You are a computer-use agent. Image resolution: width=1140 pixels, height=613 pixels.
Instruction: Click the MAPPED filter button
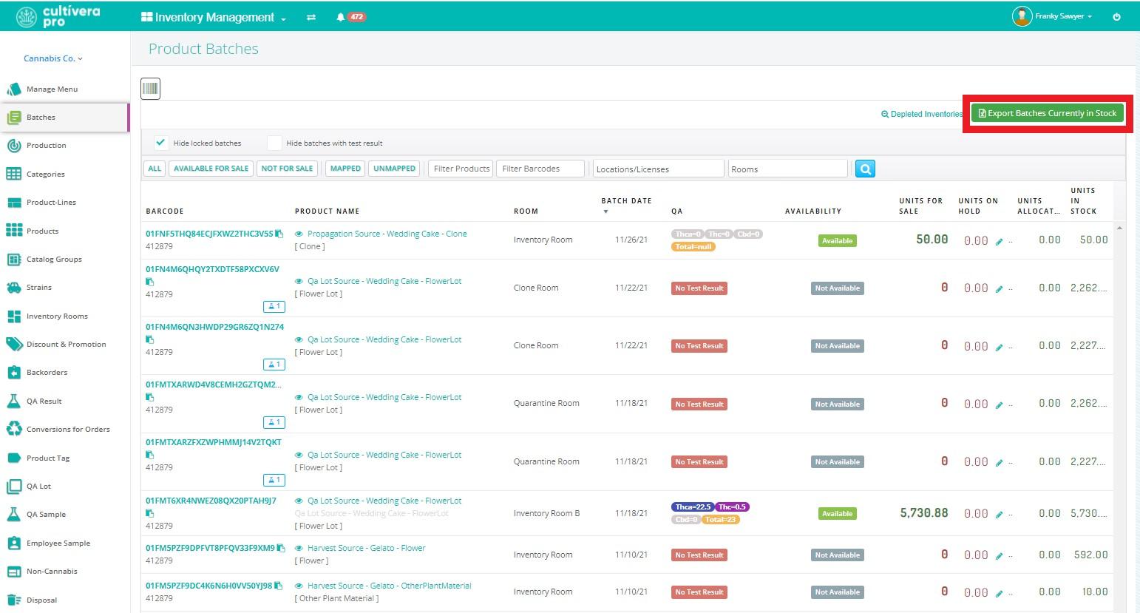click(x=345, y=169)
